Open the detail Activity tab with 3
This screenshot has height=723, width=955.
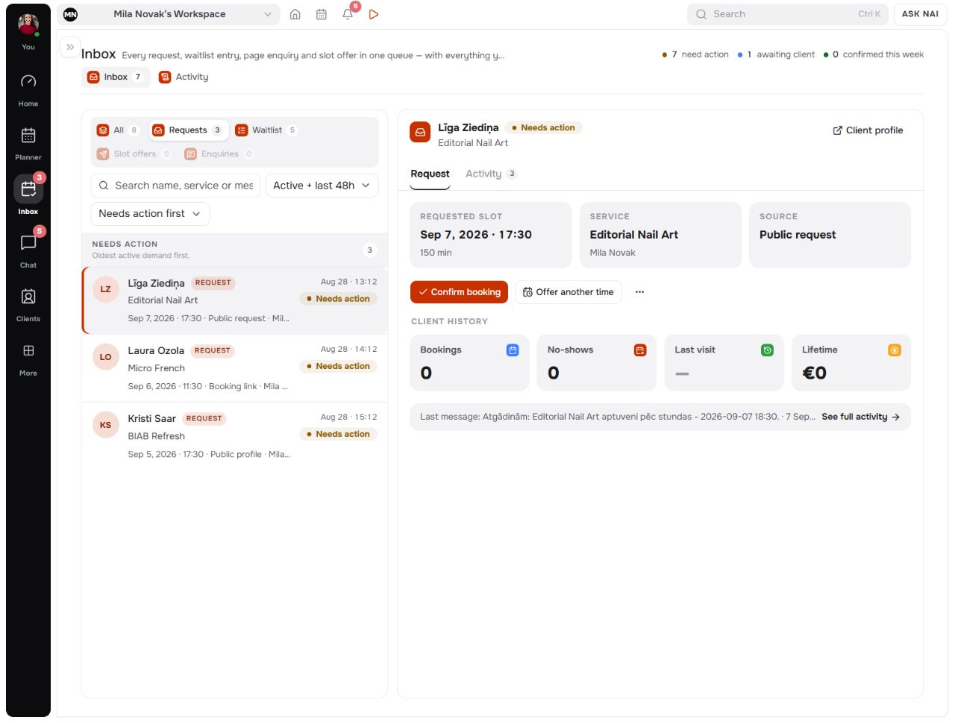[491, 174]
